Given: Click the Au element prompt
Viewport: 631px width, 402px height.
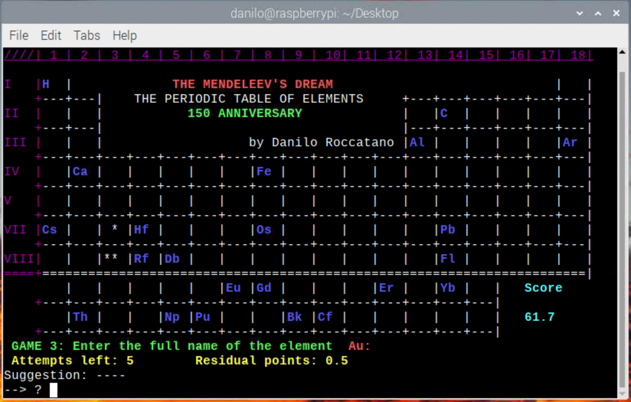Looking at the screenshot, I should (x=356, y=346).
